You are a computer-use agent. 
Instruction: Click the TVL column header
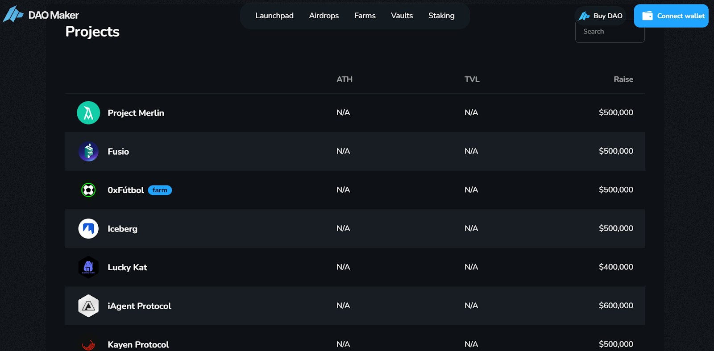point(472,79)
